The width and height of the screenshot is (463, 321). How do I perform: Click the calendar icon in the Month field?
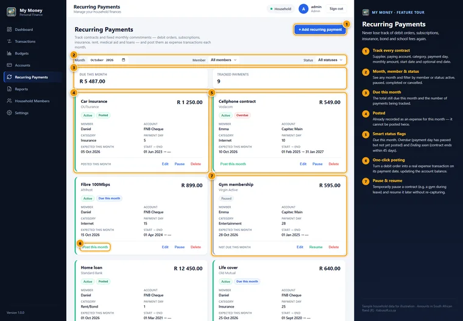pos(124,60)
